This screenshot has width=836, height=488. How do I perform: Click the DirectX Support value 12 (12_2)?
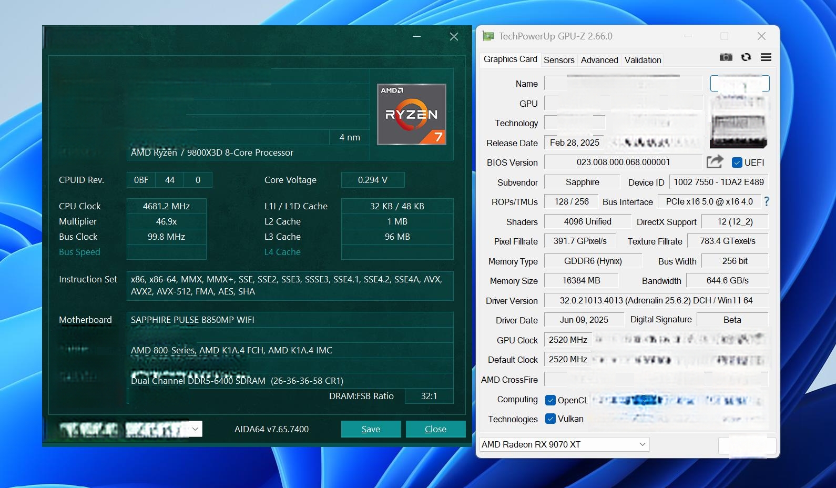[x=735, y=221]
